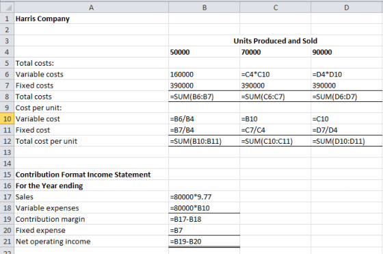Click the 390000 cell in column D
The width and height of the screenshot is (383, 254).
347,86
